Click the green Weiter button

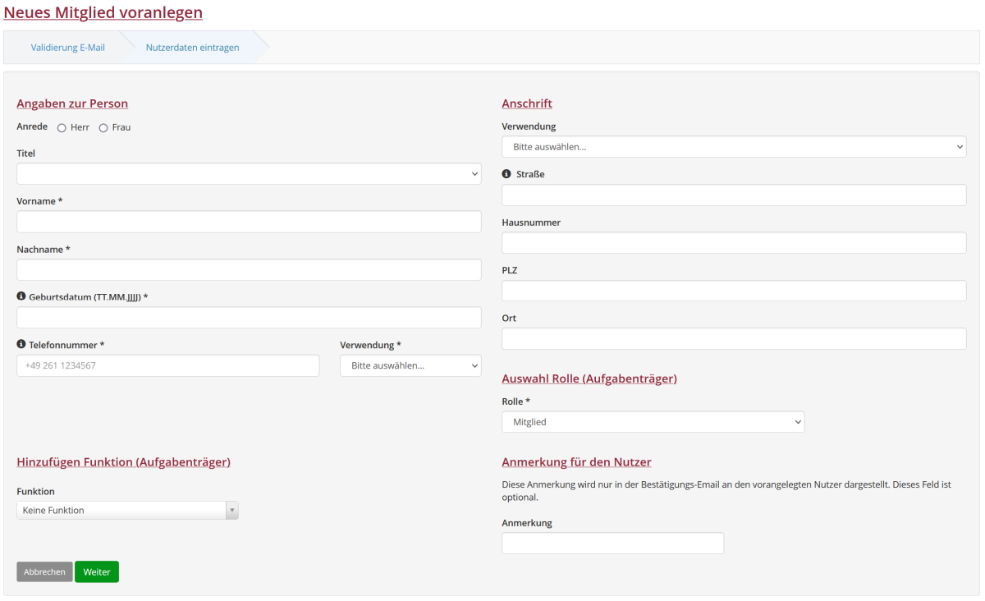(x=97, y=572)
